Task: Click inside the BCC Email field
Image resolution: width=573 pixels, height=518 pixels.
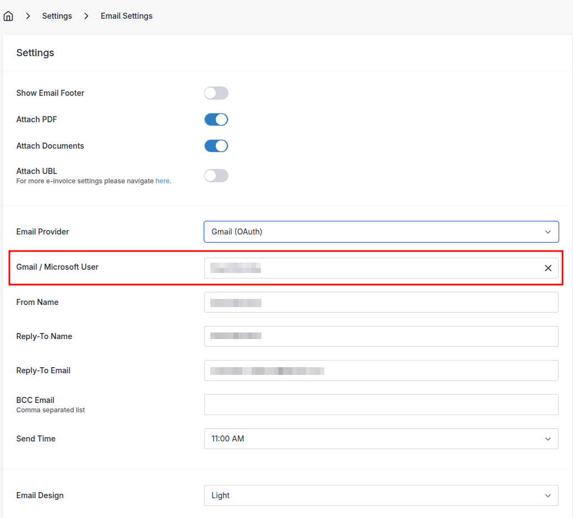Action: [381, 405]
